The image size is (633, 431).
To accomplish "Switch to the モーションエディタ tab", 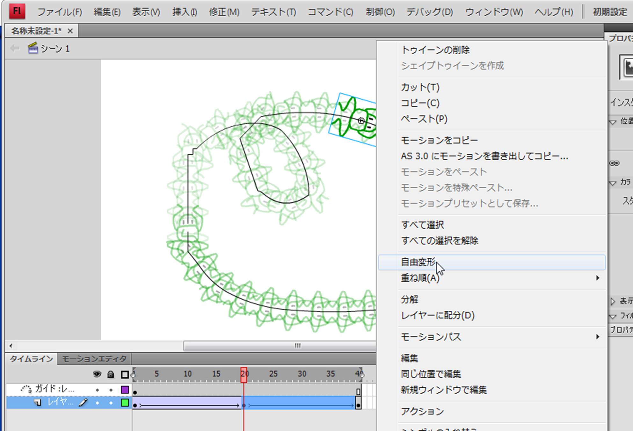I will 94,359.
